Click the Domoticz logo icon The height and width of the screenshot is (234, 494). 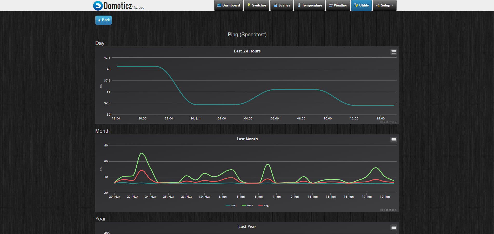[98, 5]
